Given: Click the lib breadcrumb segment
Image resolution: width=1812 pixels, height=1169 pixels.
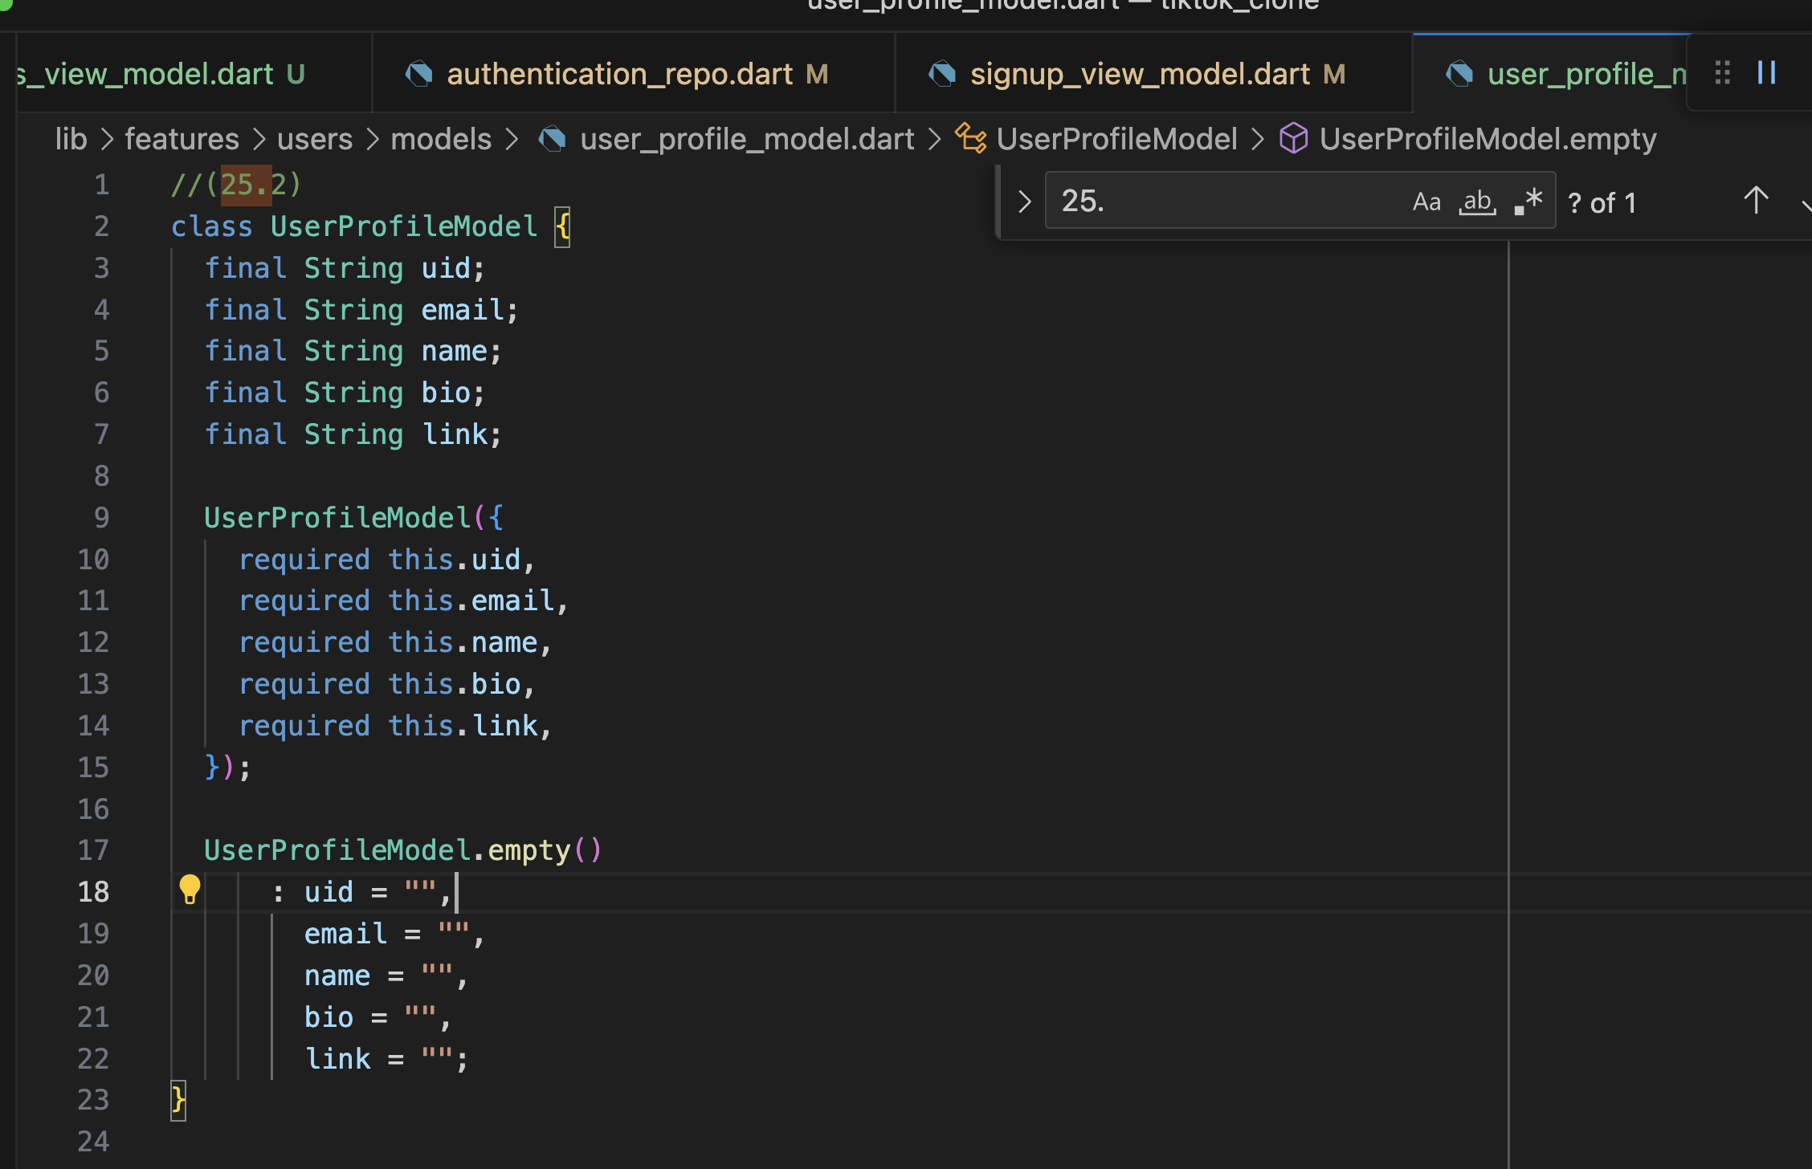Looking at the screenshot, I should pyautogui.click(x=71, y=139).
